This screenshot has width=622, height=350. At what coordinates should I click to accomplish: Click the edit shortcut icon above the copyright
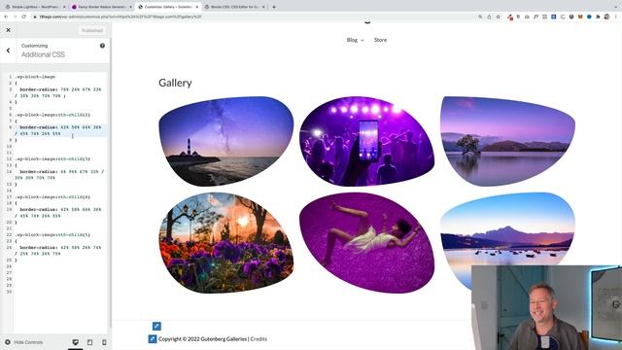tap(156, 326)
